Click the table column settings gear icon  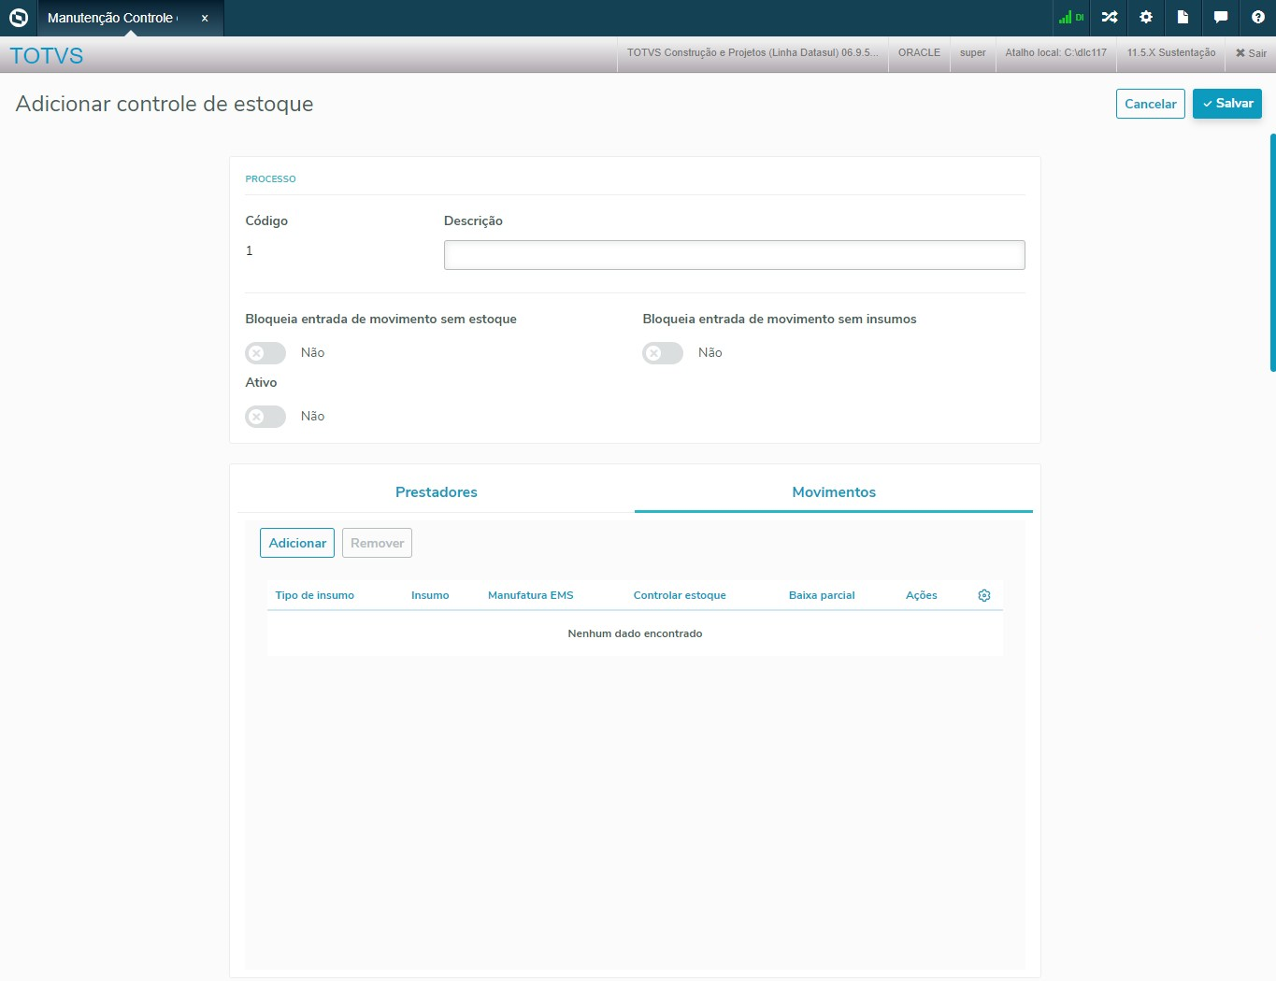click(x=984, y=595)
